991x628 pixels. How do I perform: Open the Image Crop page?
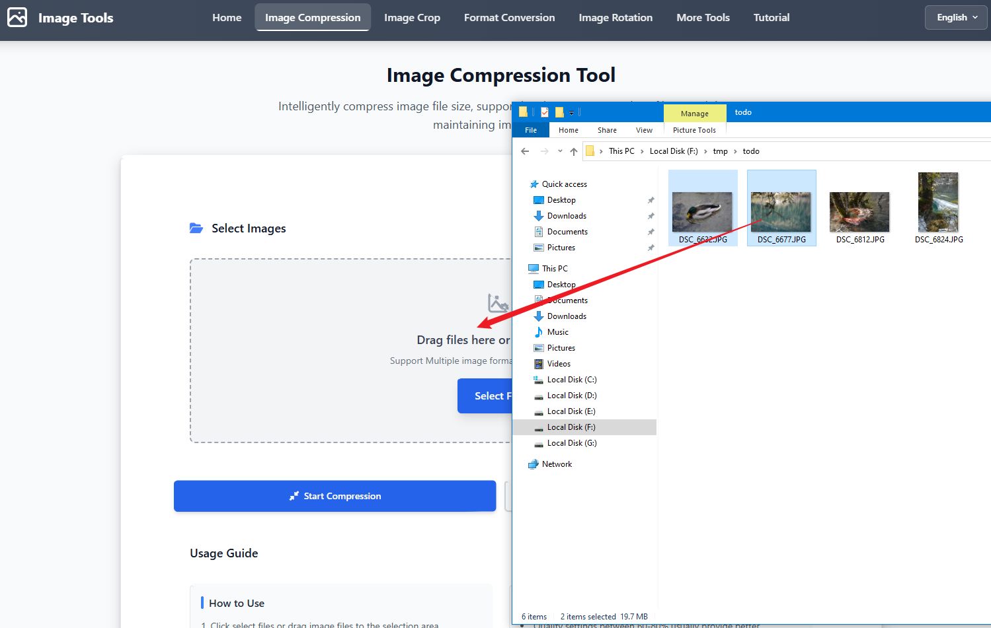[x=412, y=18]
